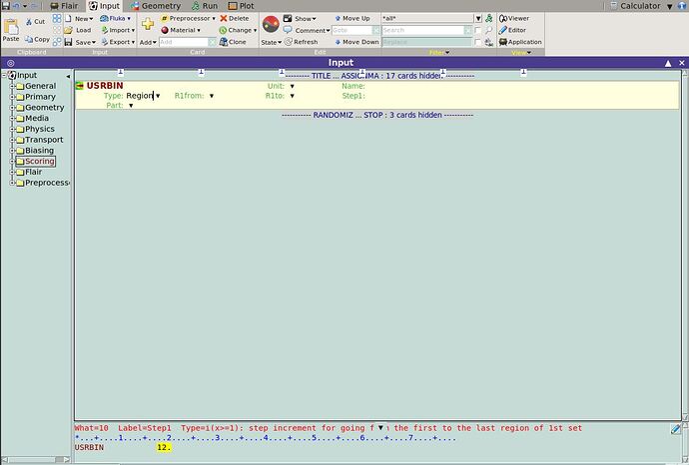Open the Preprocessor dropdown
This screenshot has height=465, width=689.
click(188, 18)
